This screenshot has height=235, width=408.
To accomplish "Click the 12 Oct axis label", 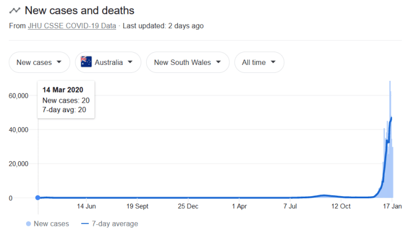I will [x=341, y=206].
